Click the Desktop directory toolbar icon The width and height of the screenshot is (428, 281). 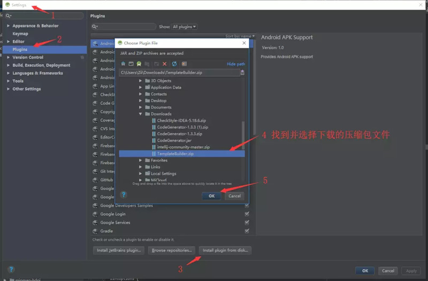coord(131,64)
